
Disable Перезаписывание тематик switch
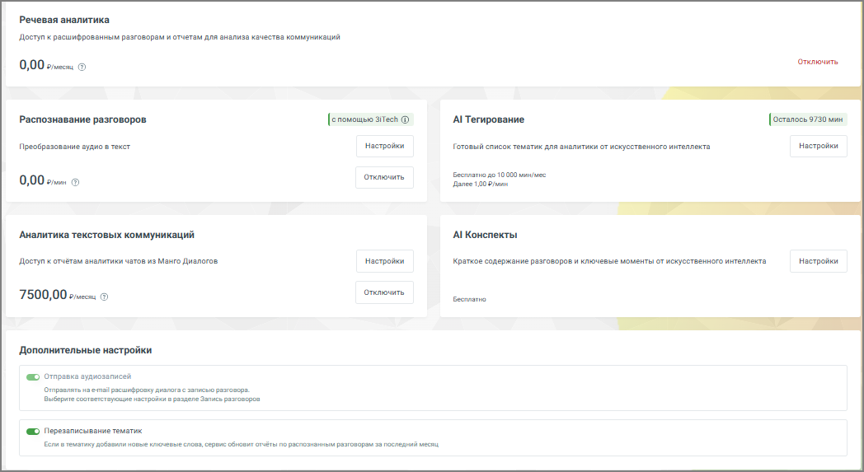coord(33,431)
